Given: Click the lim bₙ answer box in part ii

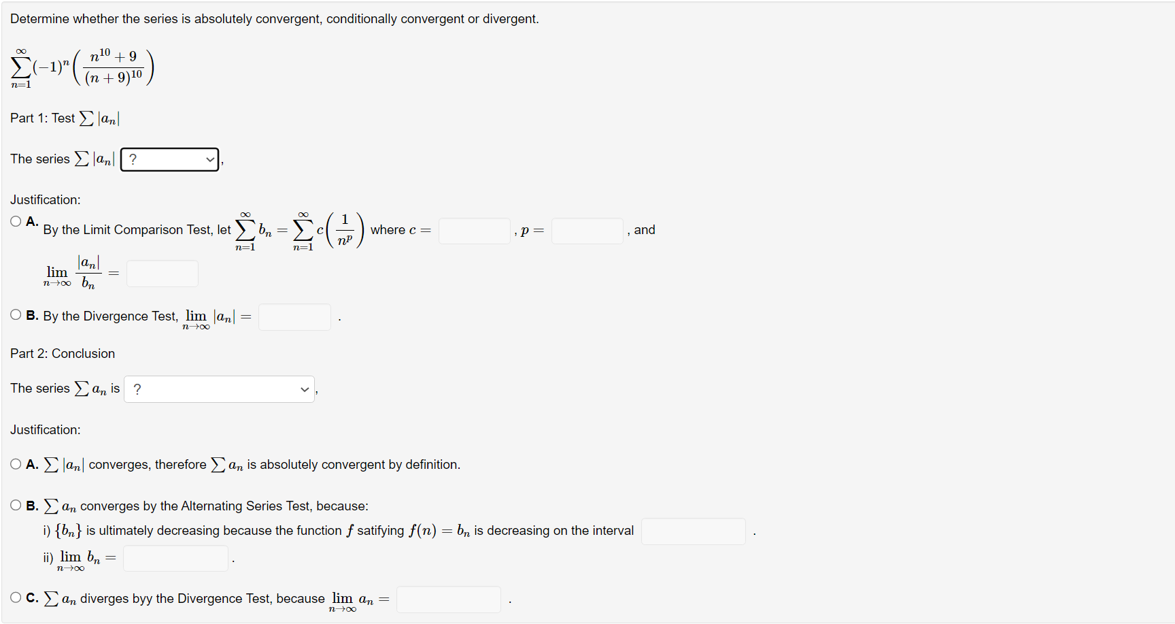Looking at the screenshot, I should coord(175,557).
